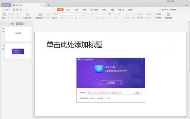Click the 立即安装 button in the picture

[111, 83]
